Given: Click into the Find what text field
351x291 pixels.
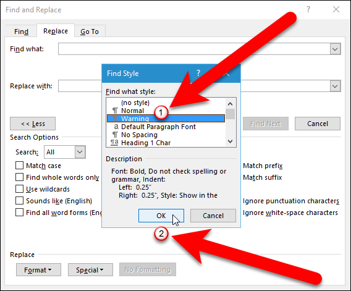Looking at the screenshot, I should point(194,49).
